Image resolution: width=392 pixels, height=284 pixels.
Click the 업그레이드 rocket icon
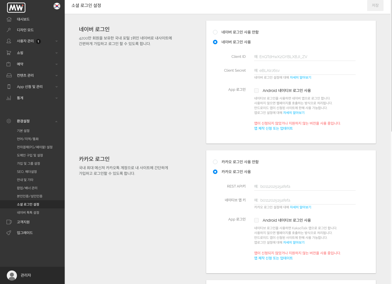[9, 233]
